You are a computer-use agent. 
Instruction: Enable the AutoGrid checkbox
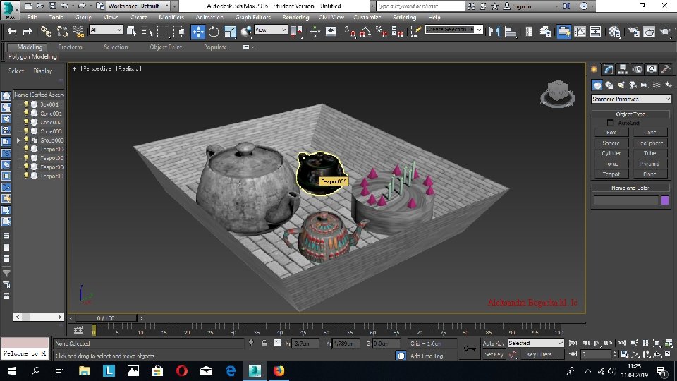click(x=611, y=123)
